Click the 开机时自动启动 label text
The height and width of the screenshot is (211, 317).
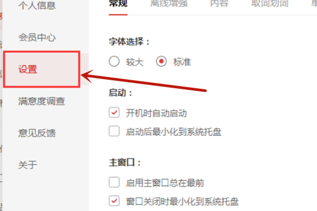(x=156, y=113)
